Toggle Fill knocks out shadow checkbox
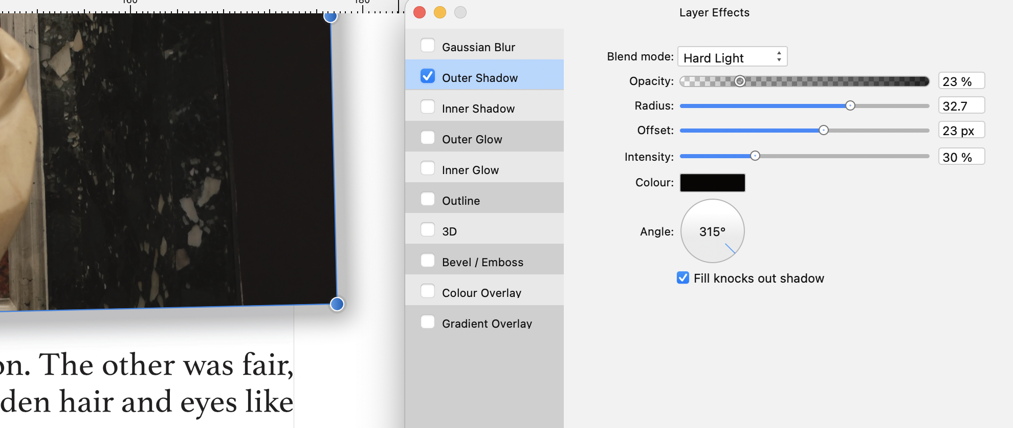Viewport: 1013px width, 428px height. tap(683, 277)
